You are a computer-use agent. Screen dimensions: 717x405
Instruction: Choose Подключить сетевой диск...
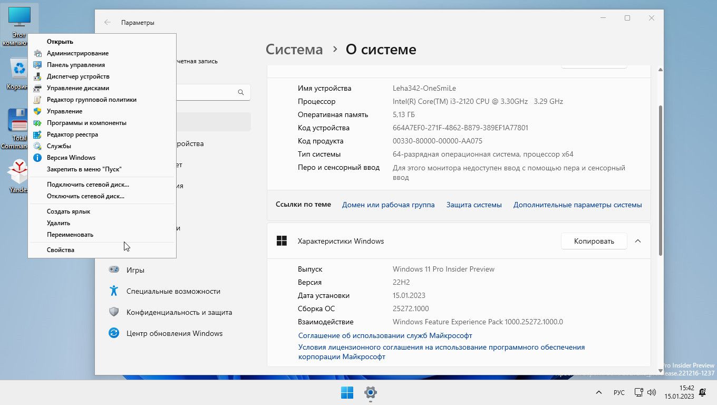pyautogui.click(x=102, y=185)
